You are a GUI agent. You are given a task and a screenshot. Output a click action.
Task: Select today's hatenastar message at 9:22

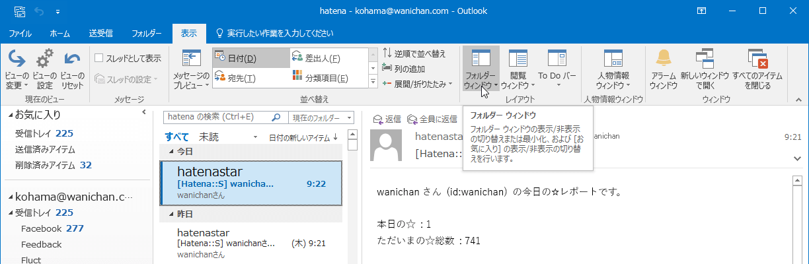click(x=250, y=183)
